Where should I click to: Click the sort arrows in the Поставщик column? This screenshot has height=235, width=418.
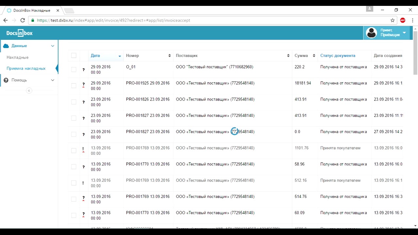pos(288,56)
